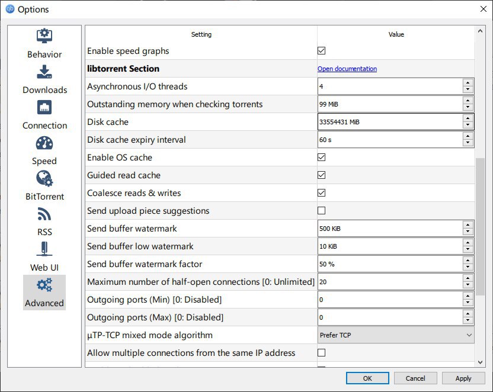Decrease Disk cache size value

[468, 125]
